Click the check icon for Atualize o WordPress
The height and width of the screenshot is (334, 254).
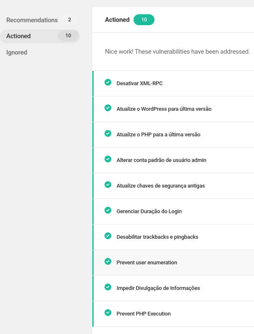coord(108,108)
